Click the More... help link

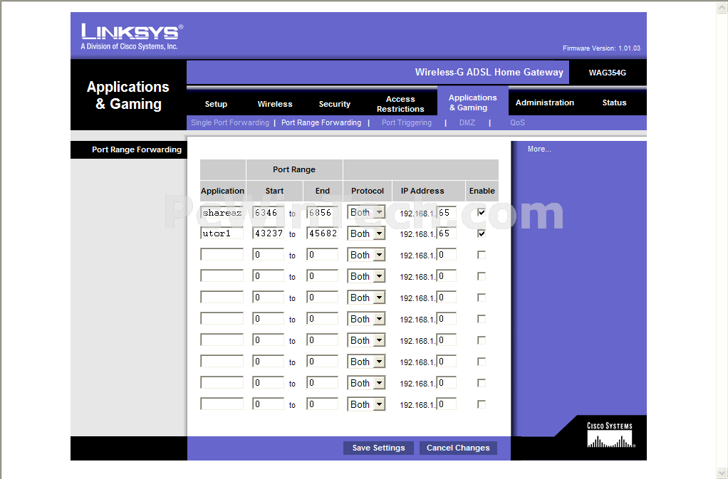pyautogui.click(x=539, y=149)
